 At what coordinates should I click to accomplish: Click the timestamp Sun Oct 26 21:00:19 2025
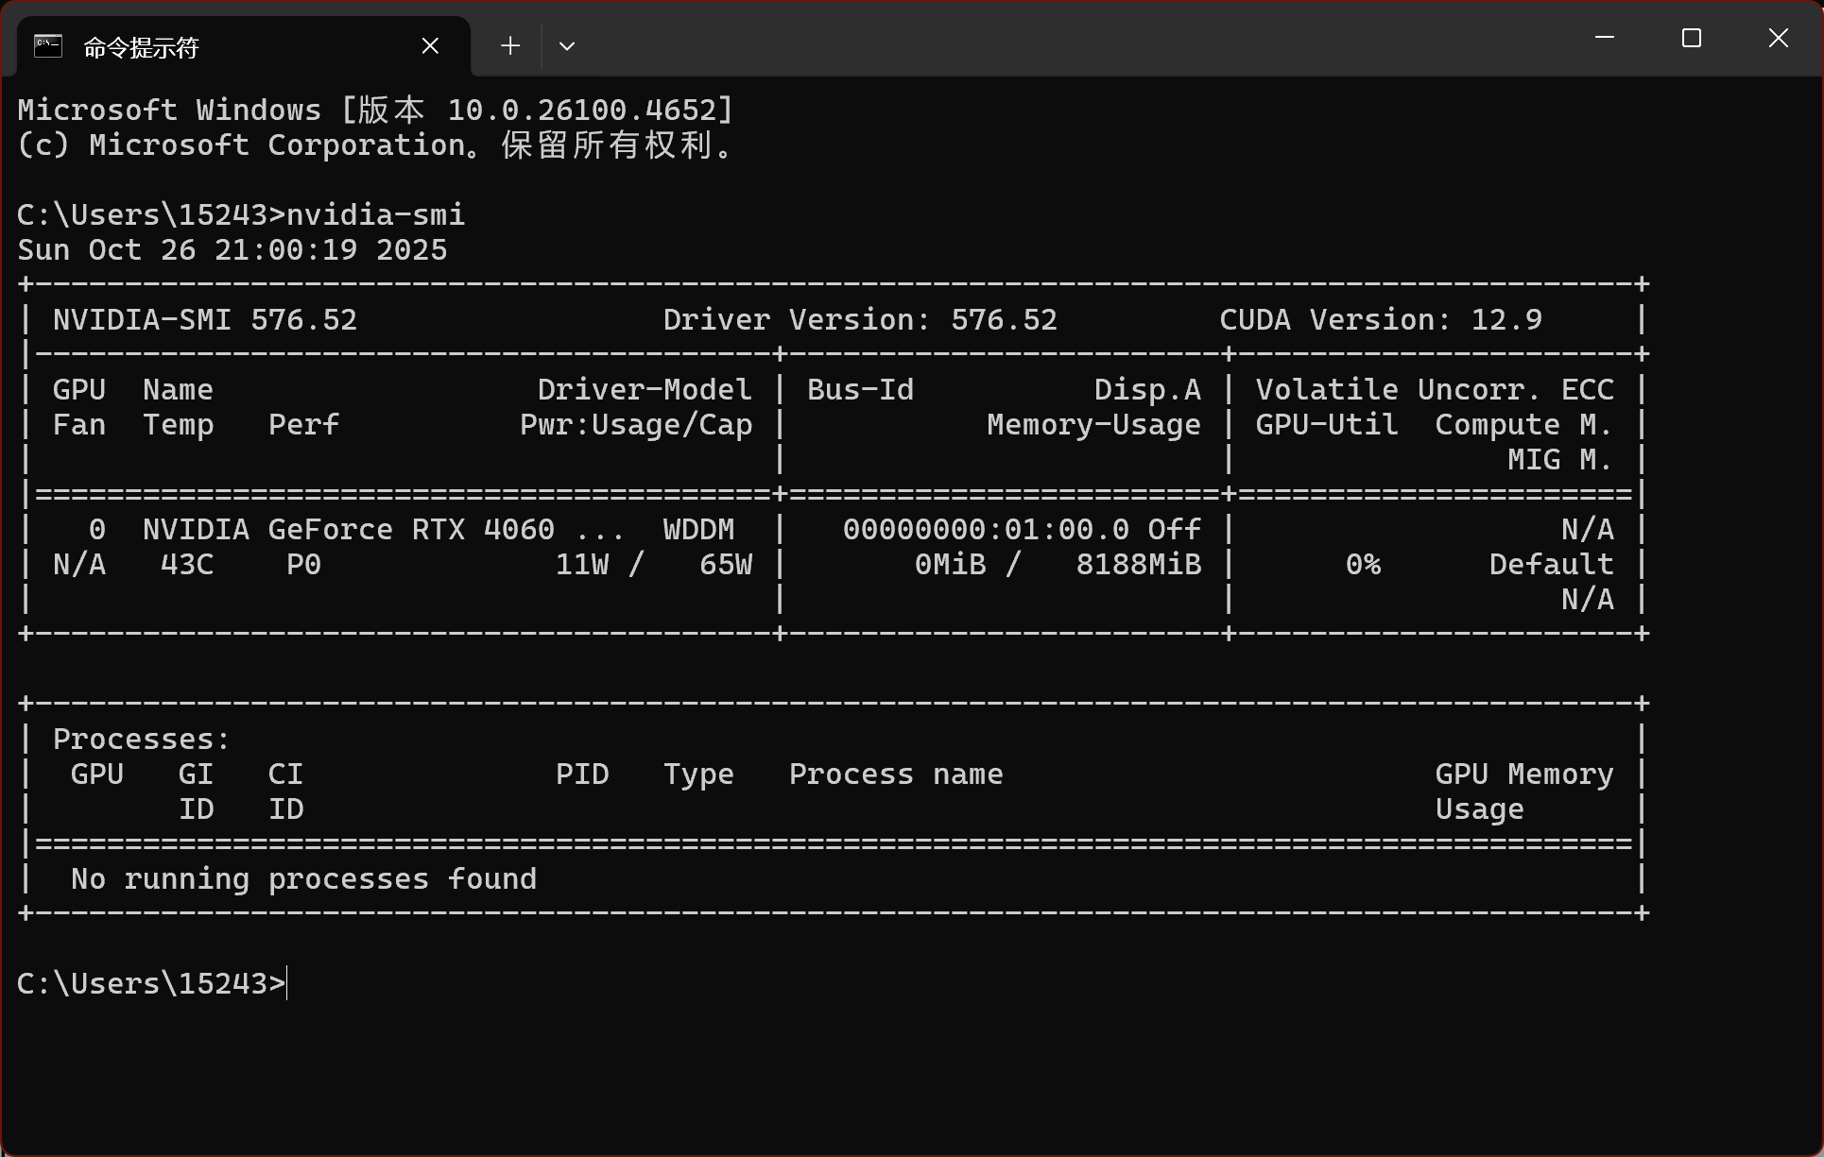[232, 250]
